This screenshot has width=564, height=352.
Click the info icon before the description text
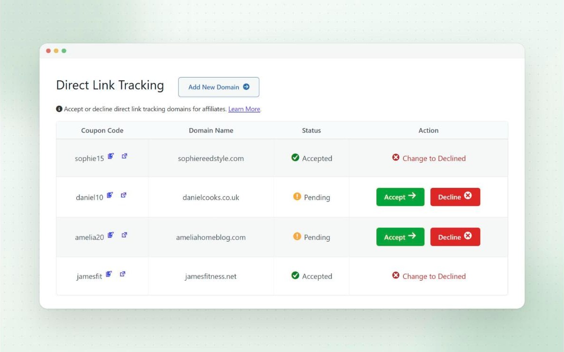[60, 109]
